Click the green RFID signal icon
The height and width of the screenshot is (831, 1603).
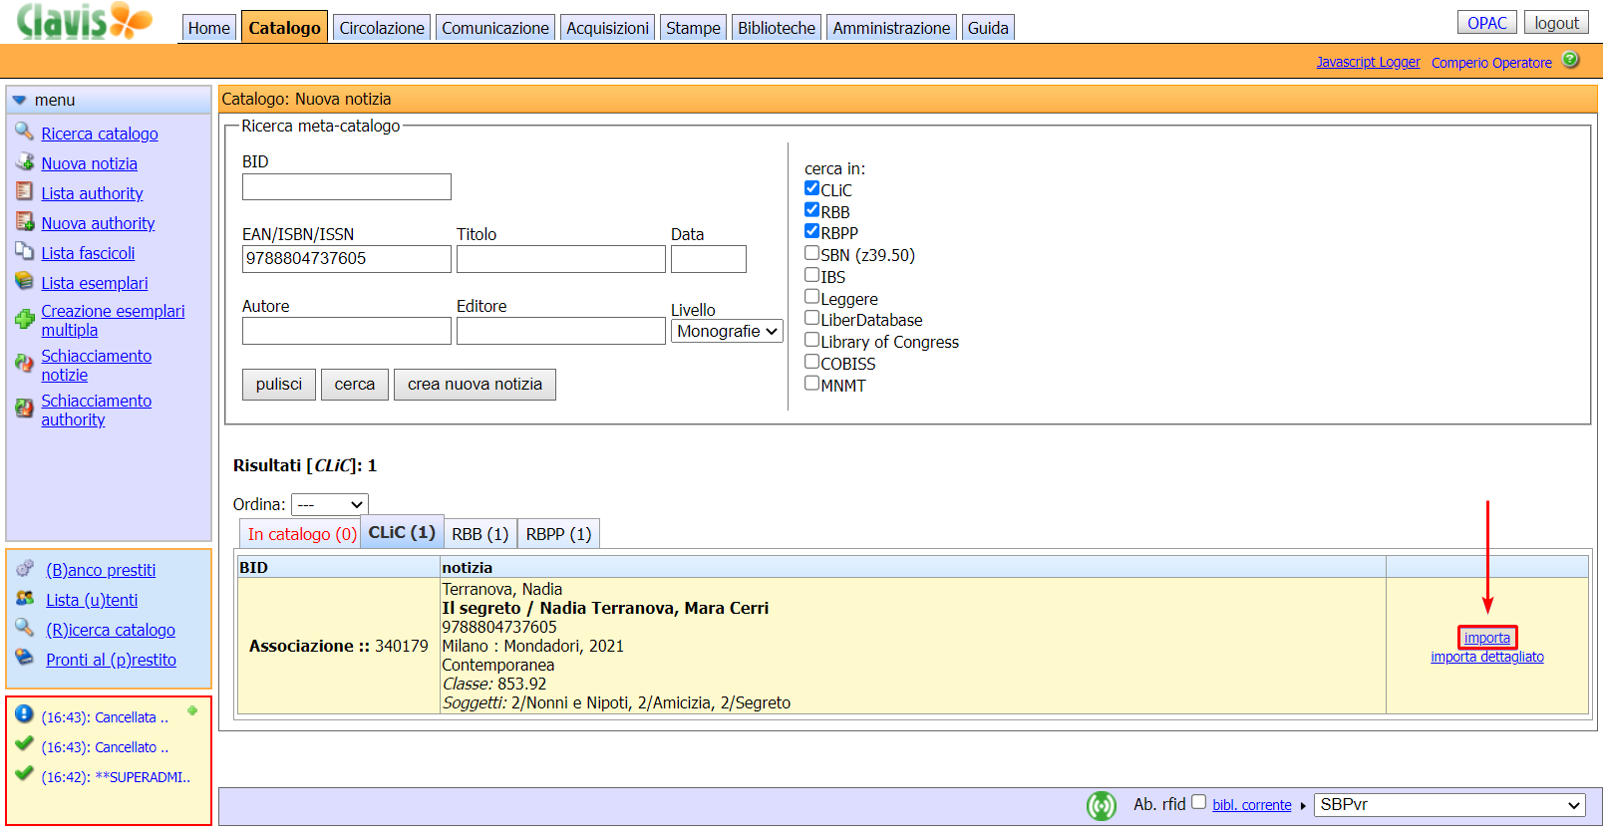click(1101, 805)
